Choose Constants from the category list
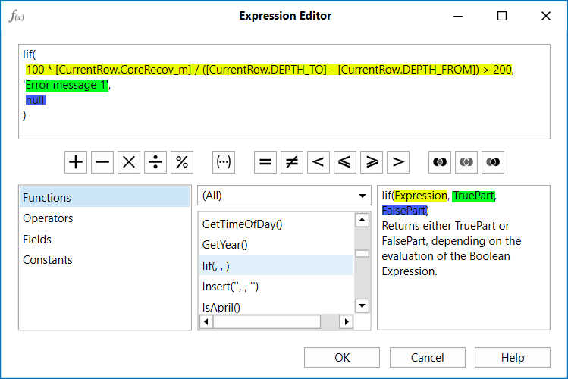 click(48, 260)
